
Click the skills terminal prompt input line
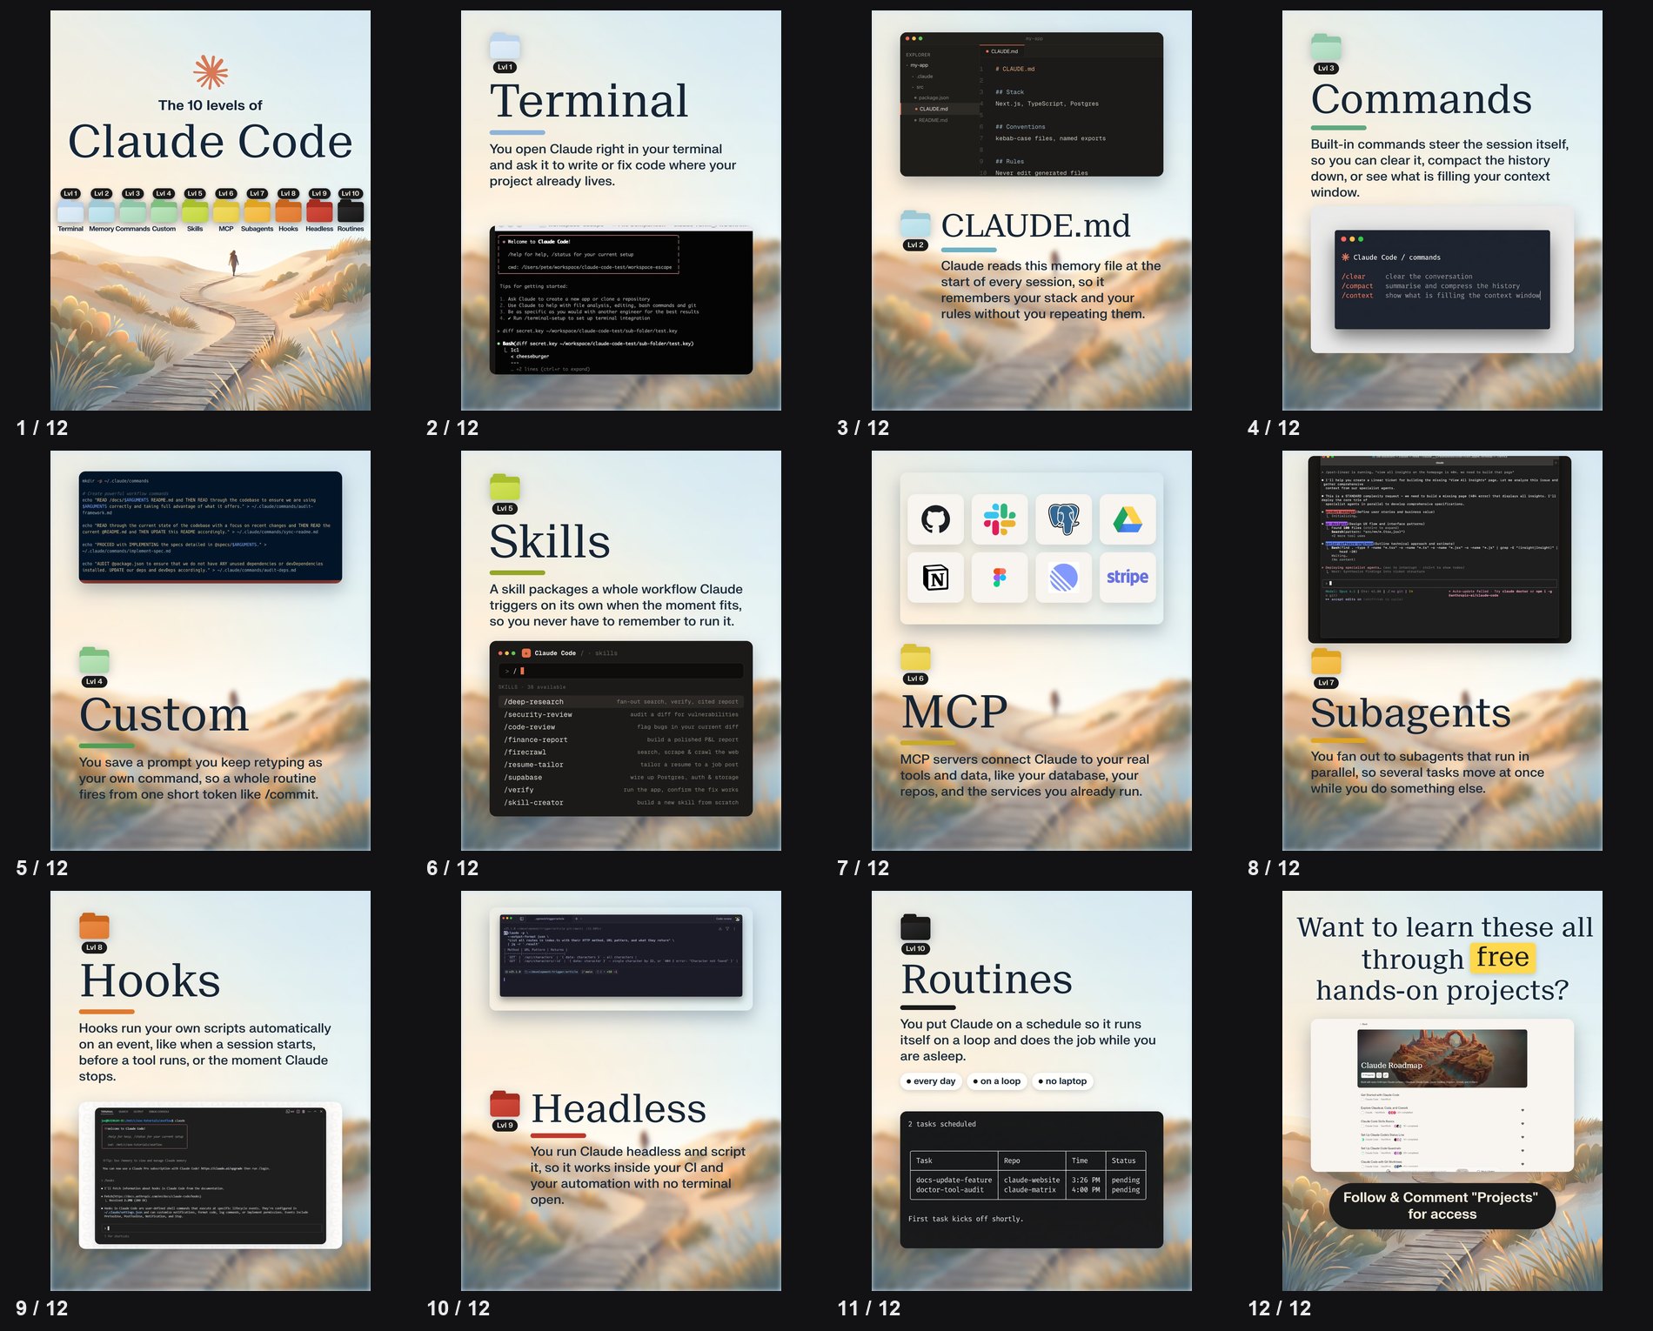click(x=620, y=671)
